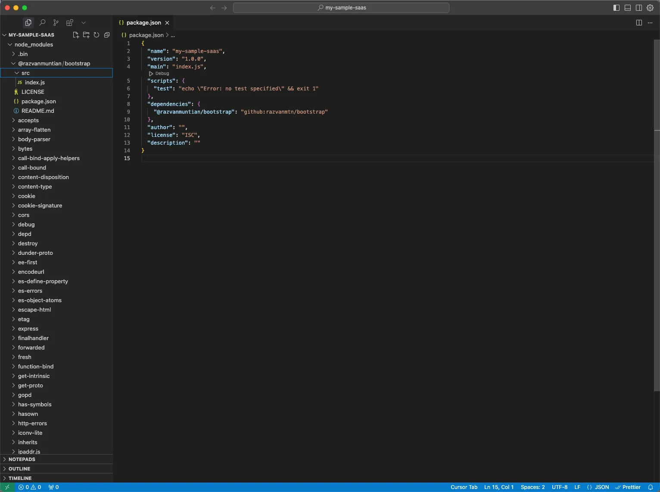Click the New Folder icon in explorer

click(86, 35)
